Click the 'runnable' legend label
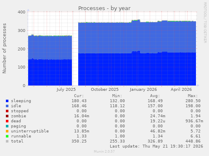 click(x=21, y=136)
